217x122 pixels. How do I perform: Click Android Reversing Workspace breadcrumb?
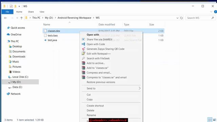[74, 18]
